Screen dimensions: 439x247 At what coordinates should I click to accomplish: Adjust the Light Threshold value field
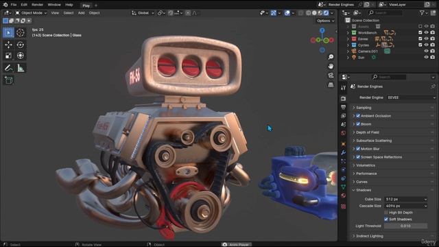(x=405, y=226)
